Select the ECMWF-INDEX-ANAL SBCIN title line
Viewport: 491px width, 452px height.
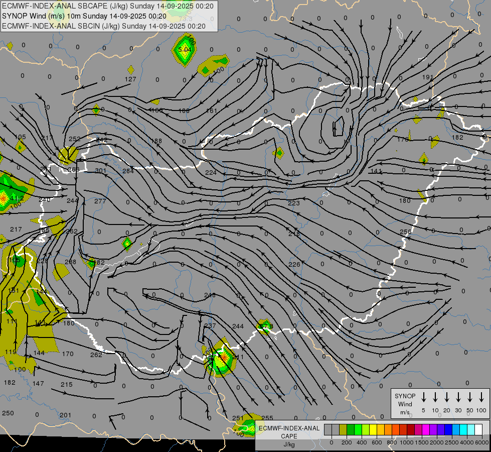104,26
